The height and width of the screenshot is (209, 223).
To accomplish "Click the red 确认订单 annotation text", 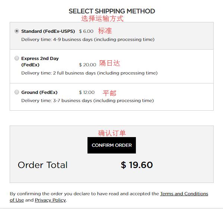I will pyautogui.click(x=112, y=133).
